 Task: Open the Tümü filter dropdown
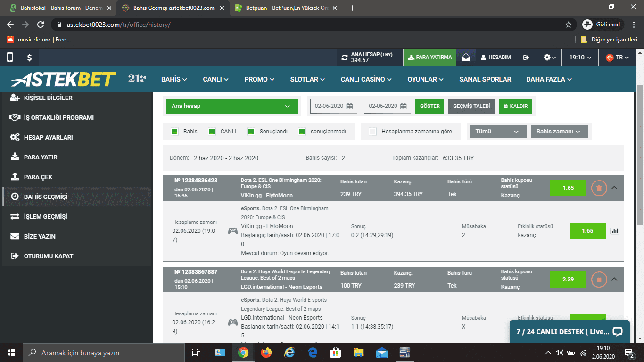(x=498, y=132)
